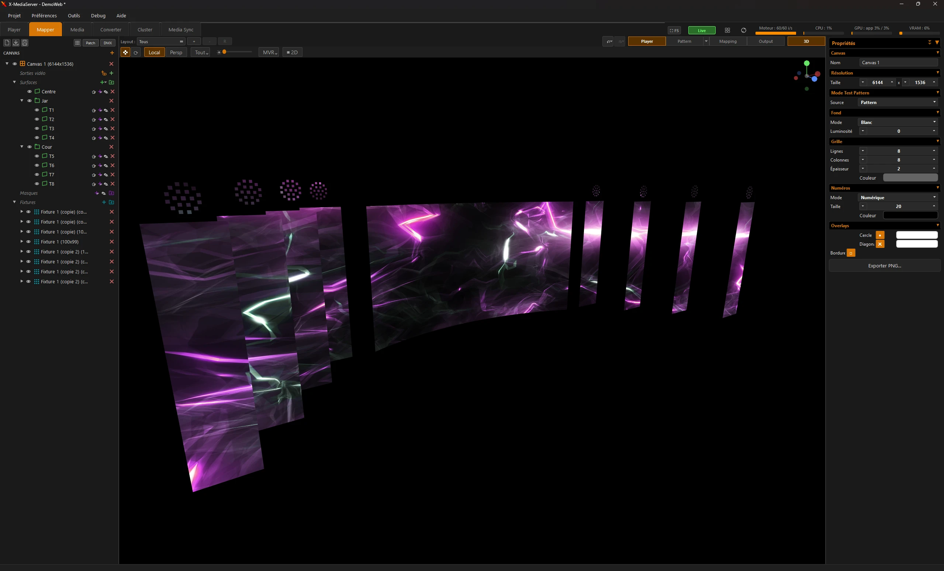Viewport: 944px width, 571px height.
Task: Switch to the Cluster tab
Action: point(145,30)
